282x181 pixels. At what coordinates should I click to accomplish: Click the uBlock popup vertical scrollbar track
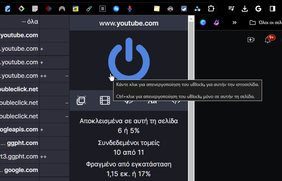(191, 101)
